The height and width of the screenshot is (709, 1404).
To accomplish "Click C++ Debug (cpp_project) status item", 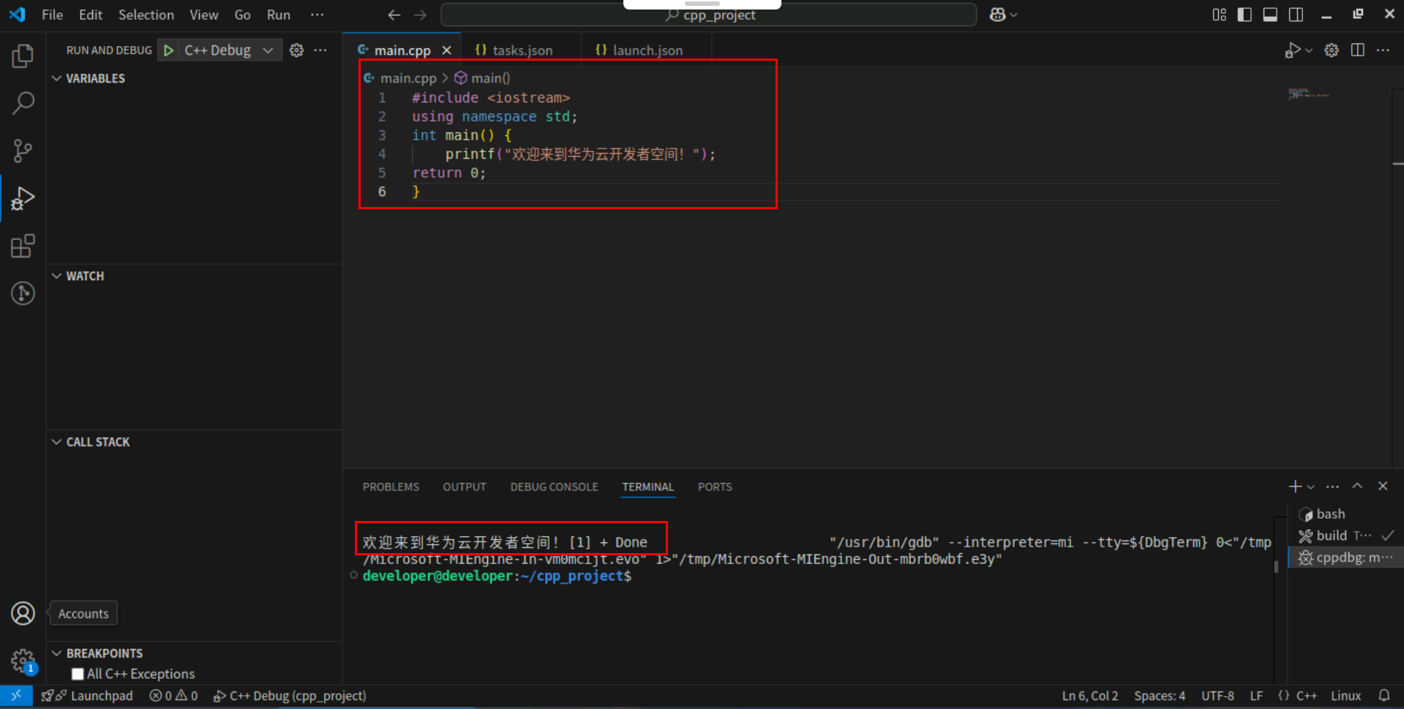I will (290, 696).
